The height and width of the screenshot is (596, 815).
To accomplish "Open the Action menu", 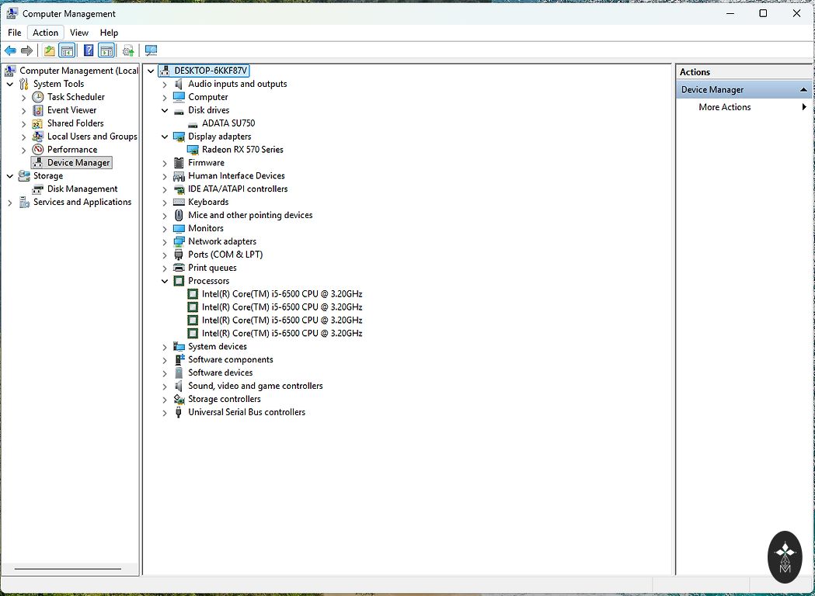I will point(45,33).
